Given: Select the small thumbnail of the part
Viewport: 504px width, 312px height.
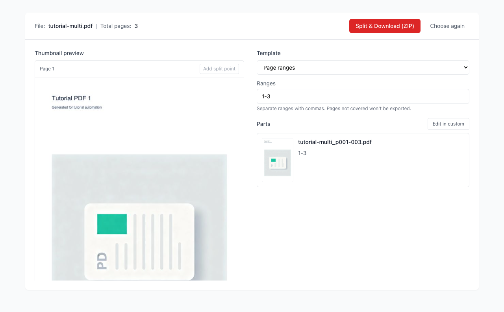Looking at the screenshot, I should click(278, 160).
